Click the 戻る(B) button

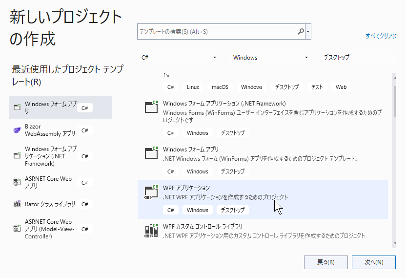[326, 262]
